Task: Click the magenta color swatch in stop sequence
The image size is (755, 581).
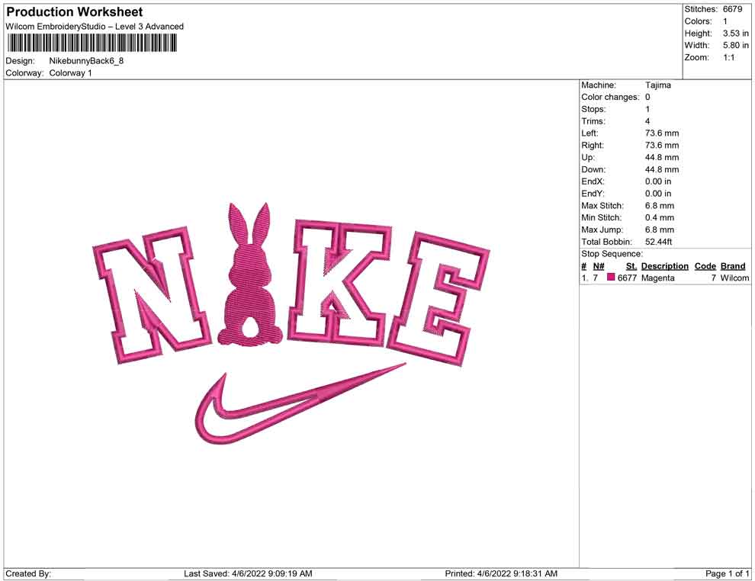Action: (x=611, y=277)
